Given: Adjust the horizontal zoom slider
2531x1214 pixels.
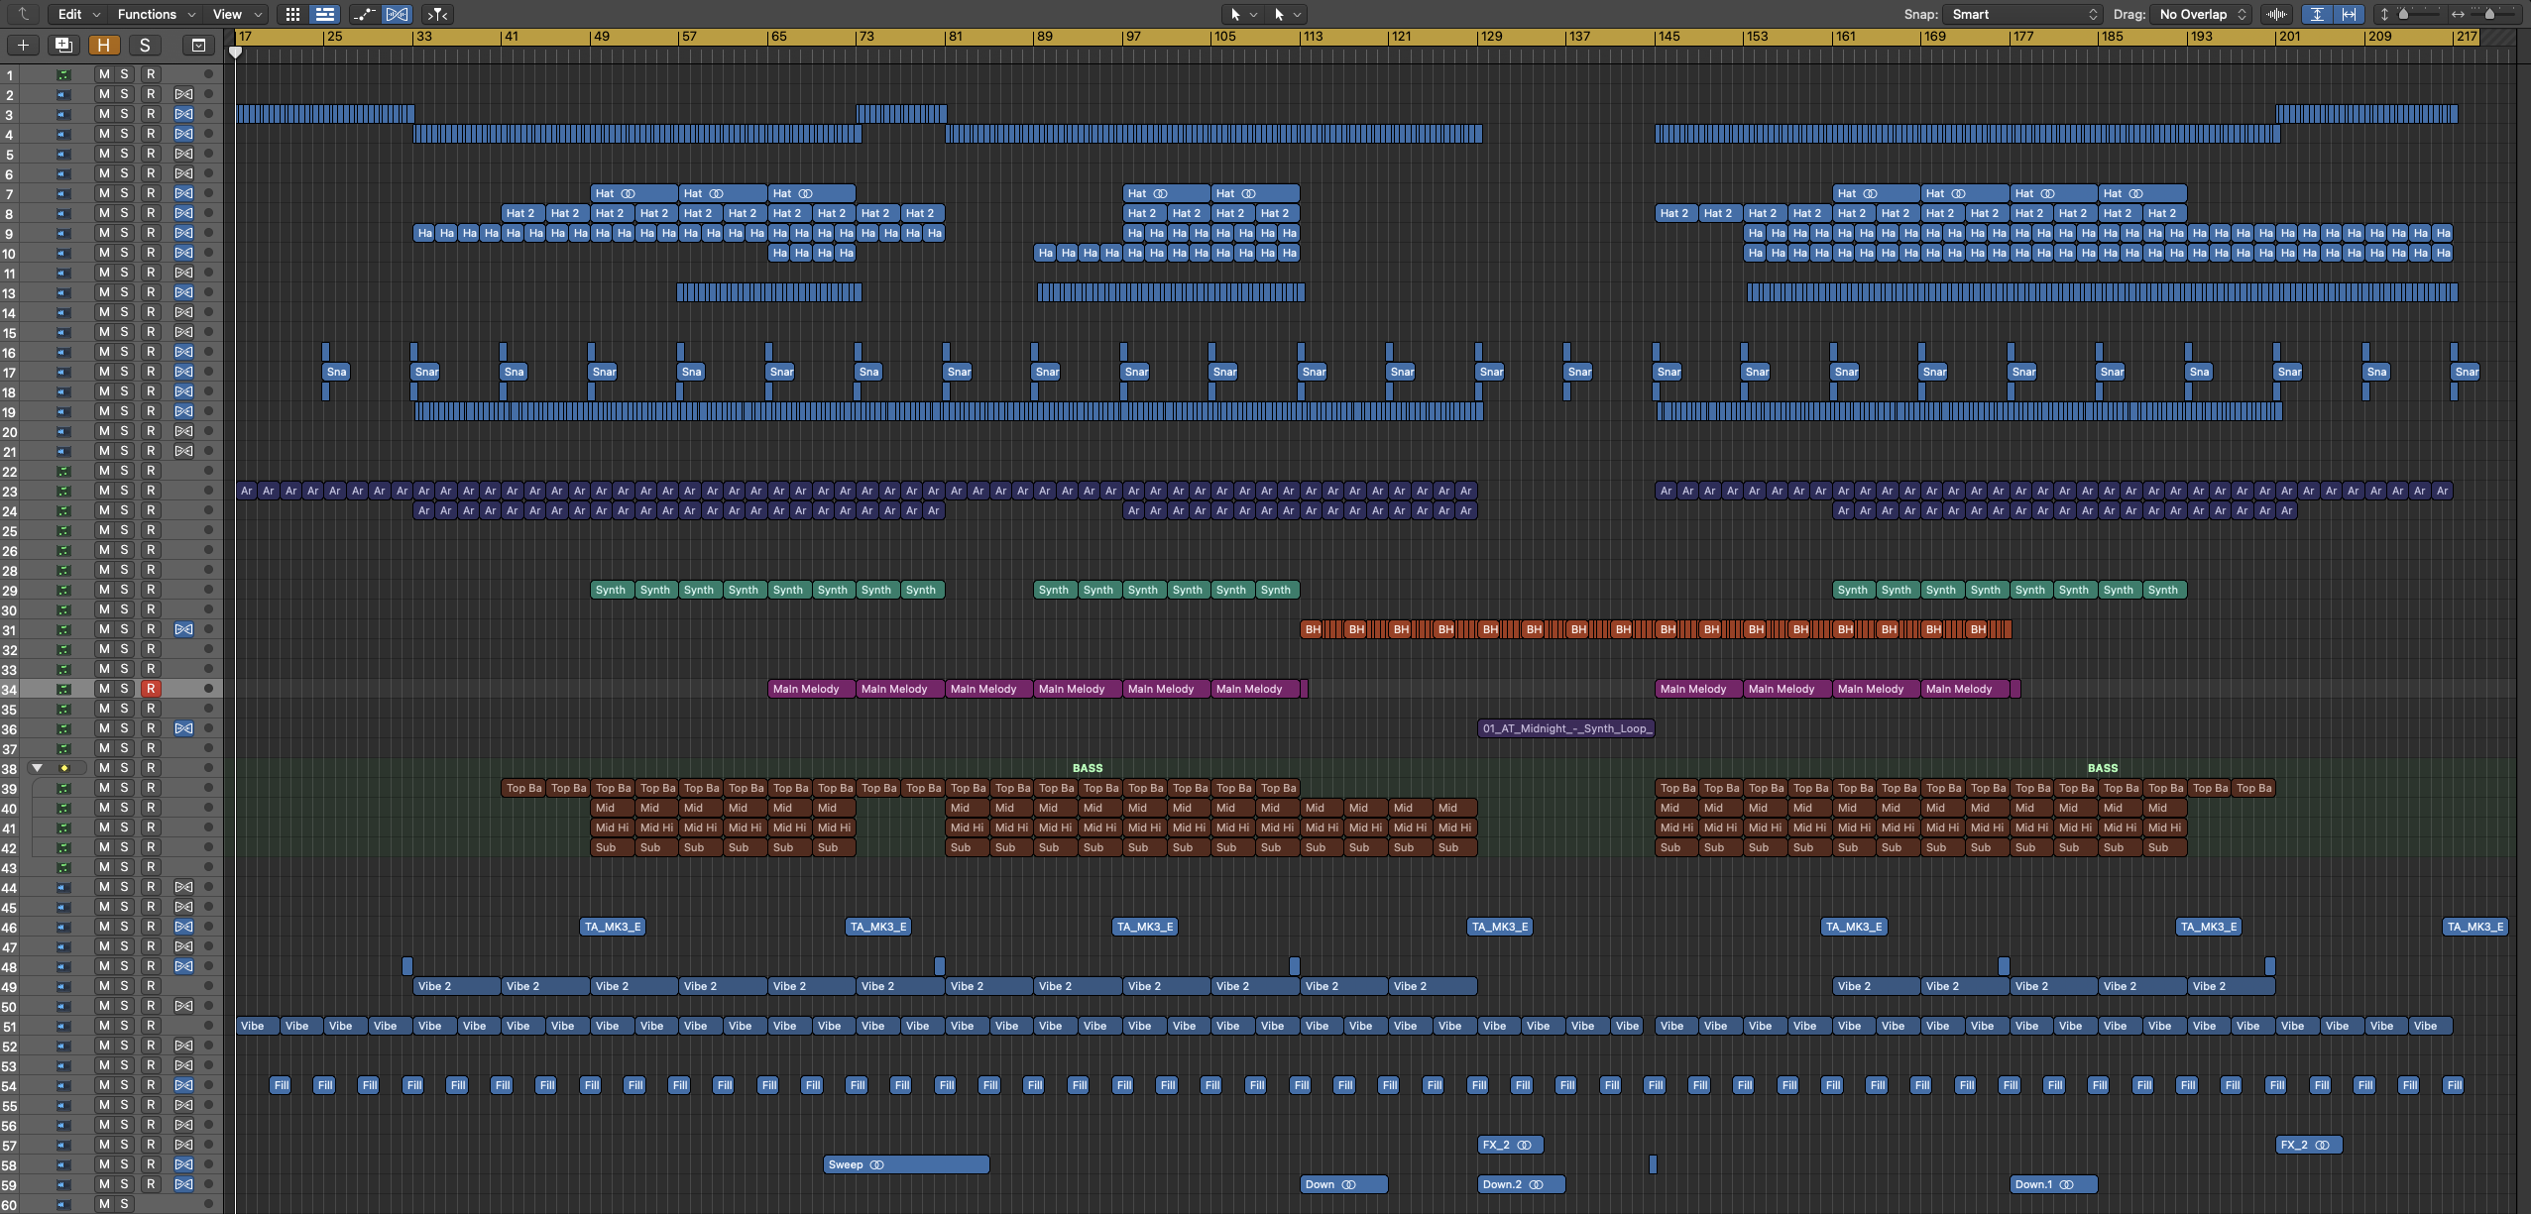Looking at the screenshot, I should [x=2489, y=14].
